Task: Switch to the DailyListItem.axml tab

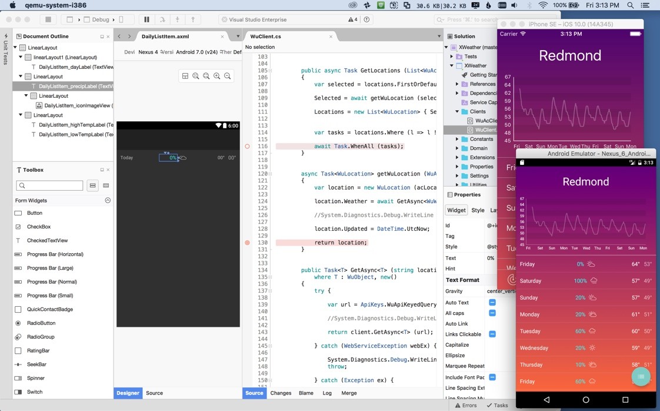Action: 165,35
